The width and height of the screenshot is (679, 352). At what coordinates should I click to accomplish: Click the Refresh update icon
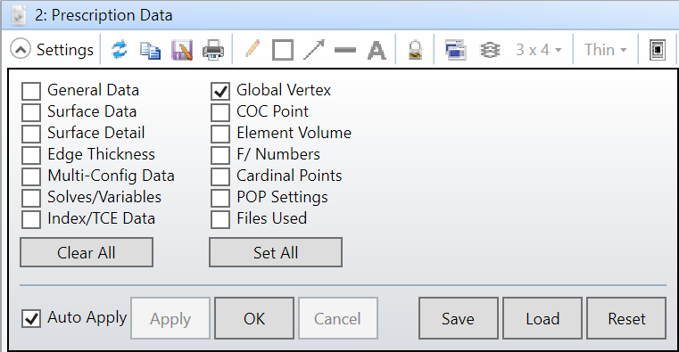pyautogui.click(x=119, y=50)
